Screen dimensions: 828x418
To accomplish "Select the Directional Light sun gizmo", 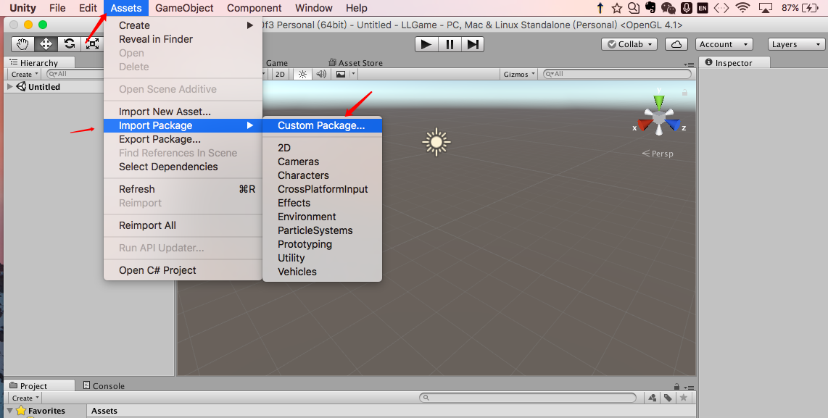I will click(x=436, y=141).
